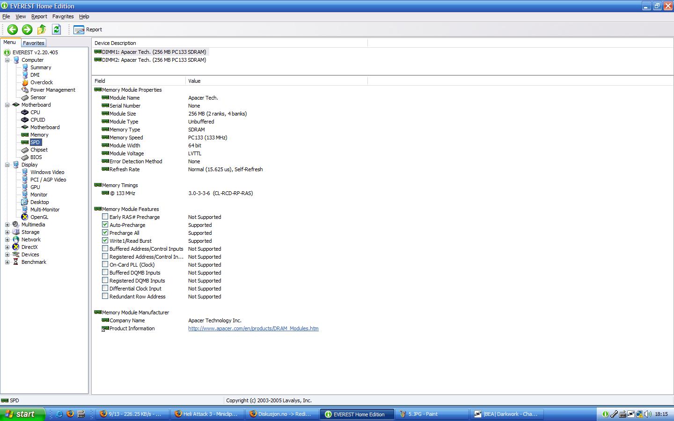Select the Chipset icon
Image resolution: width=674 pixels, height=421 pixels.
(x=25, y=150)
